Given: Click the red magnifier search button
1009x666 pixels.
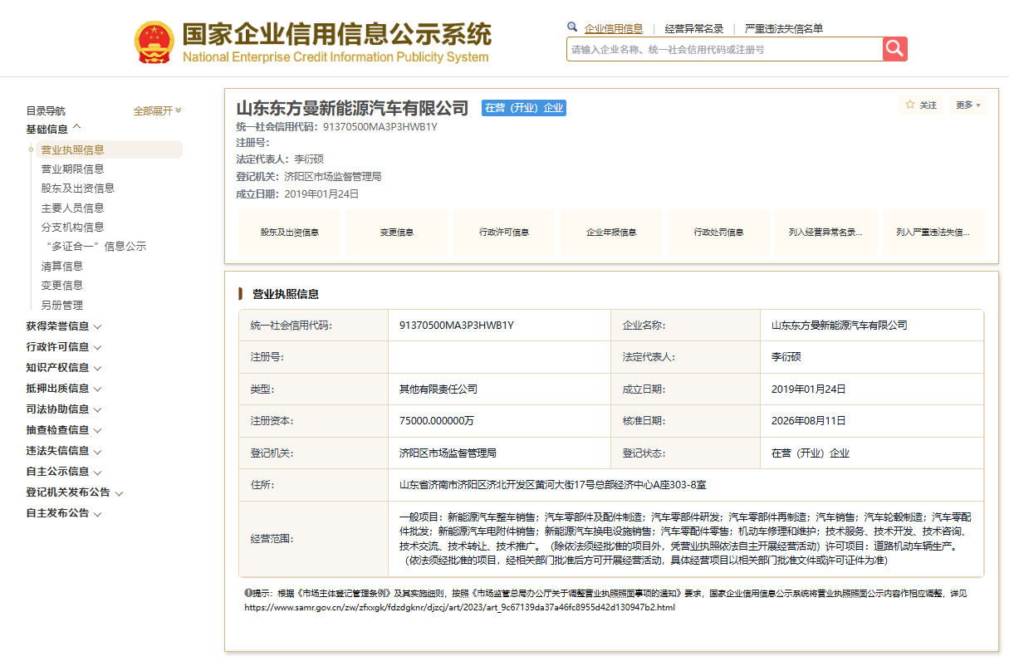Looking at the screenshot, I should coord(895,49).
